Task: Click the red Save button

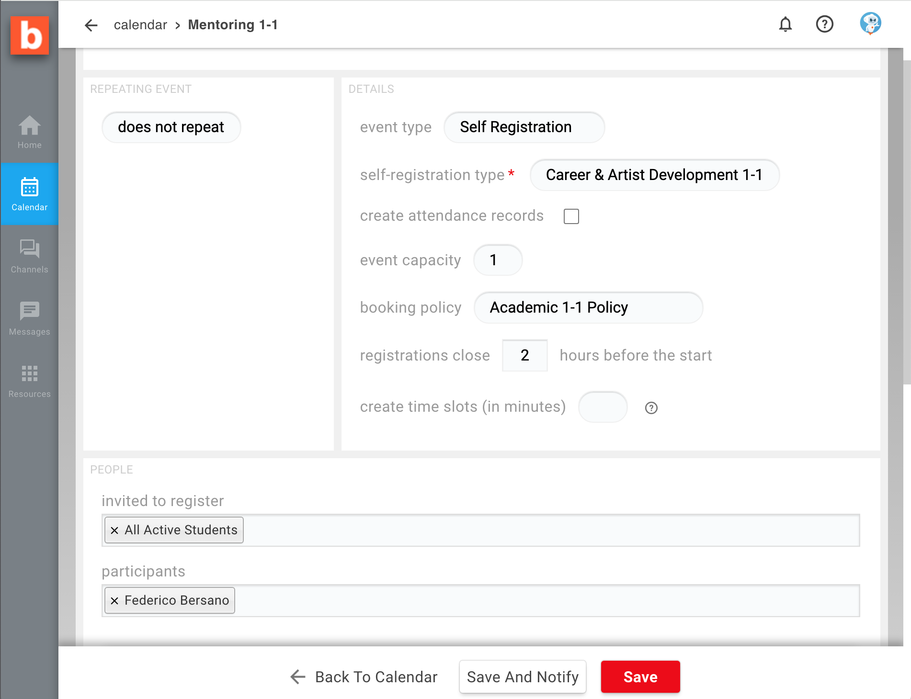Action: 640,677
